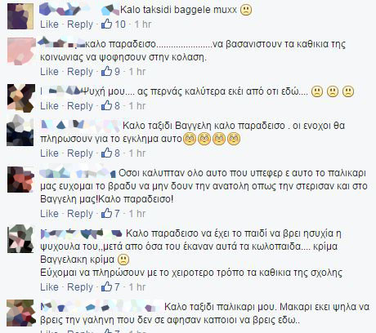Reply to comment ending 'Καλο παραδεισο!'
Viewport: 376px width, 333px height.
[x=80, y=214]
